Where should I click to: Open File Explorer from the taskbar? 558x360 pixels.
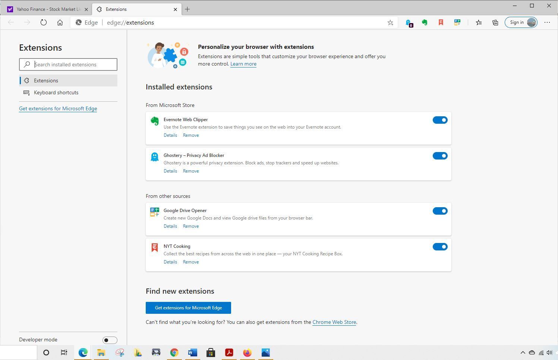(x=101, y=353)
